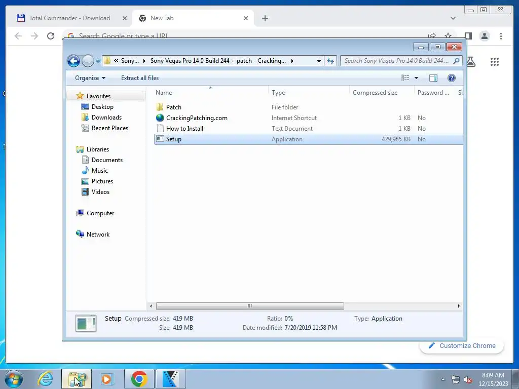
Task: Reload the Chrome page
Action: tap(51, 36)
